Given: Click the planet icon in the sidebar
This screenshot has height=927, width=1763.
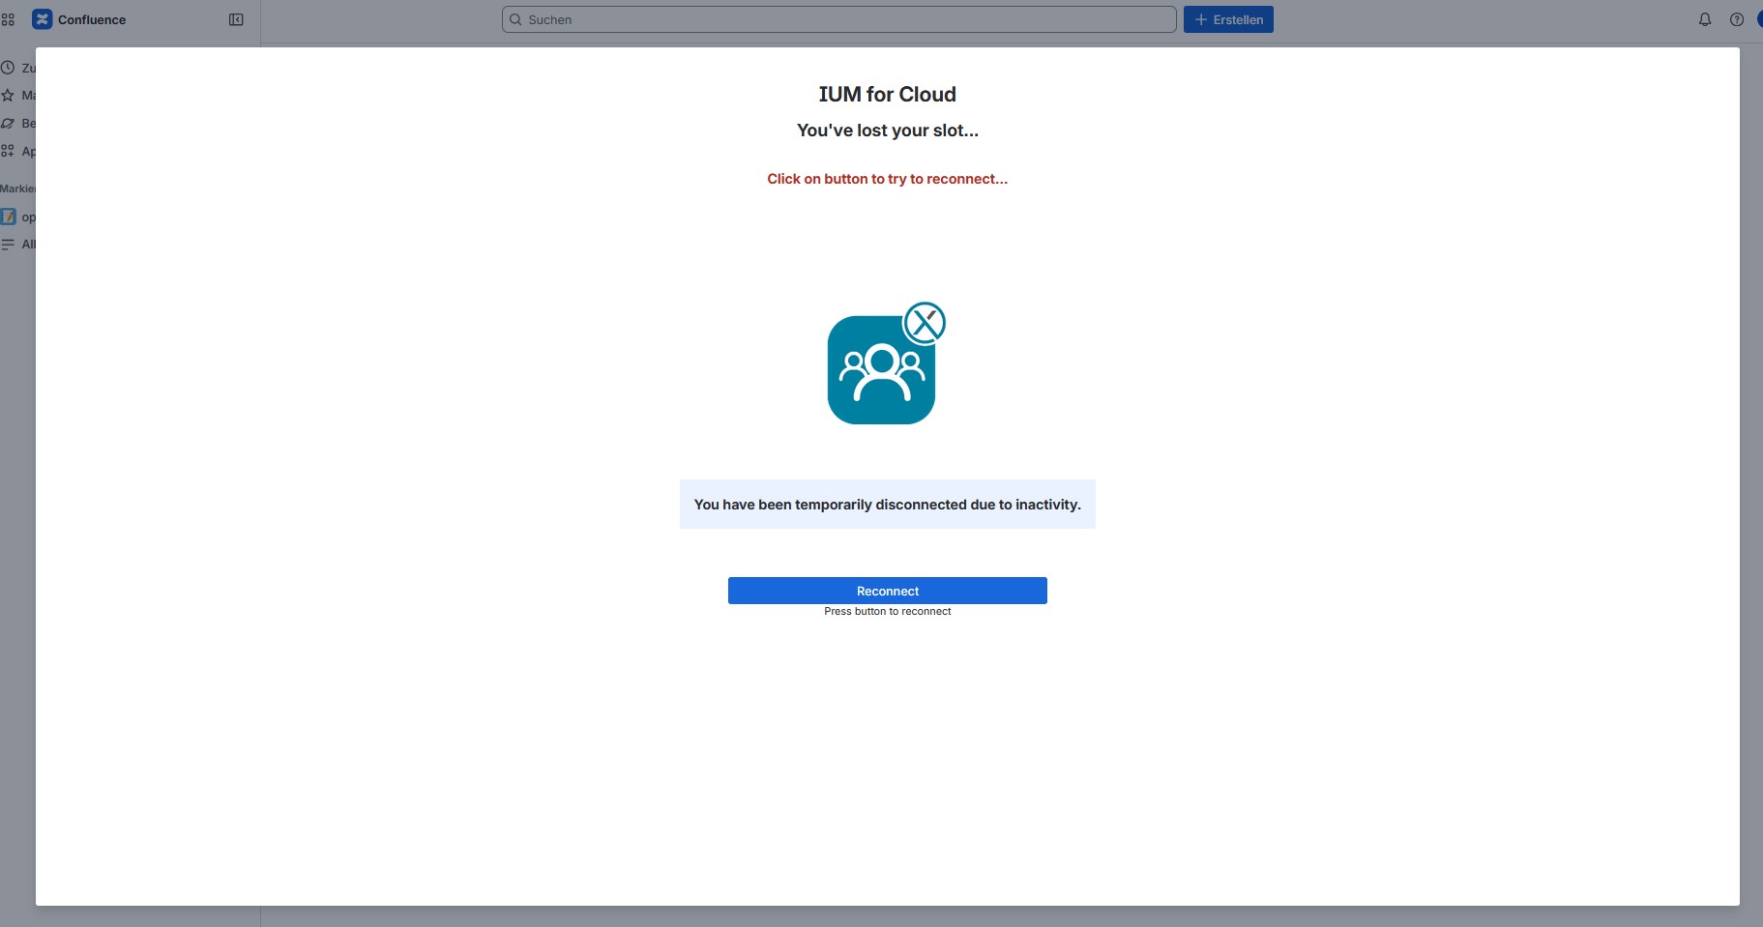Looking at the screenshot, I should pyautogui.click(x=8, y=123).
